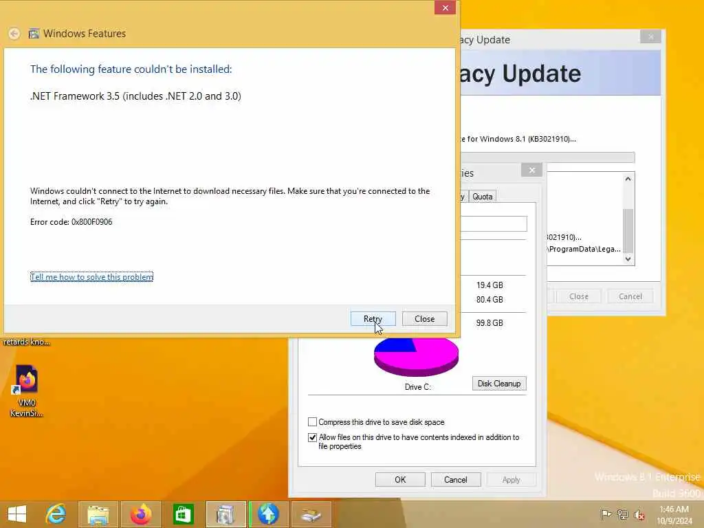Click the '19.4 GB' used space value
This screenshot has width=704, height=528.
coord(489,285)
